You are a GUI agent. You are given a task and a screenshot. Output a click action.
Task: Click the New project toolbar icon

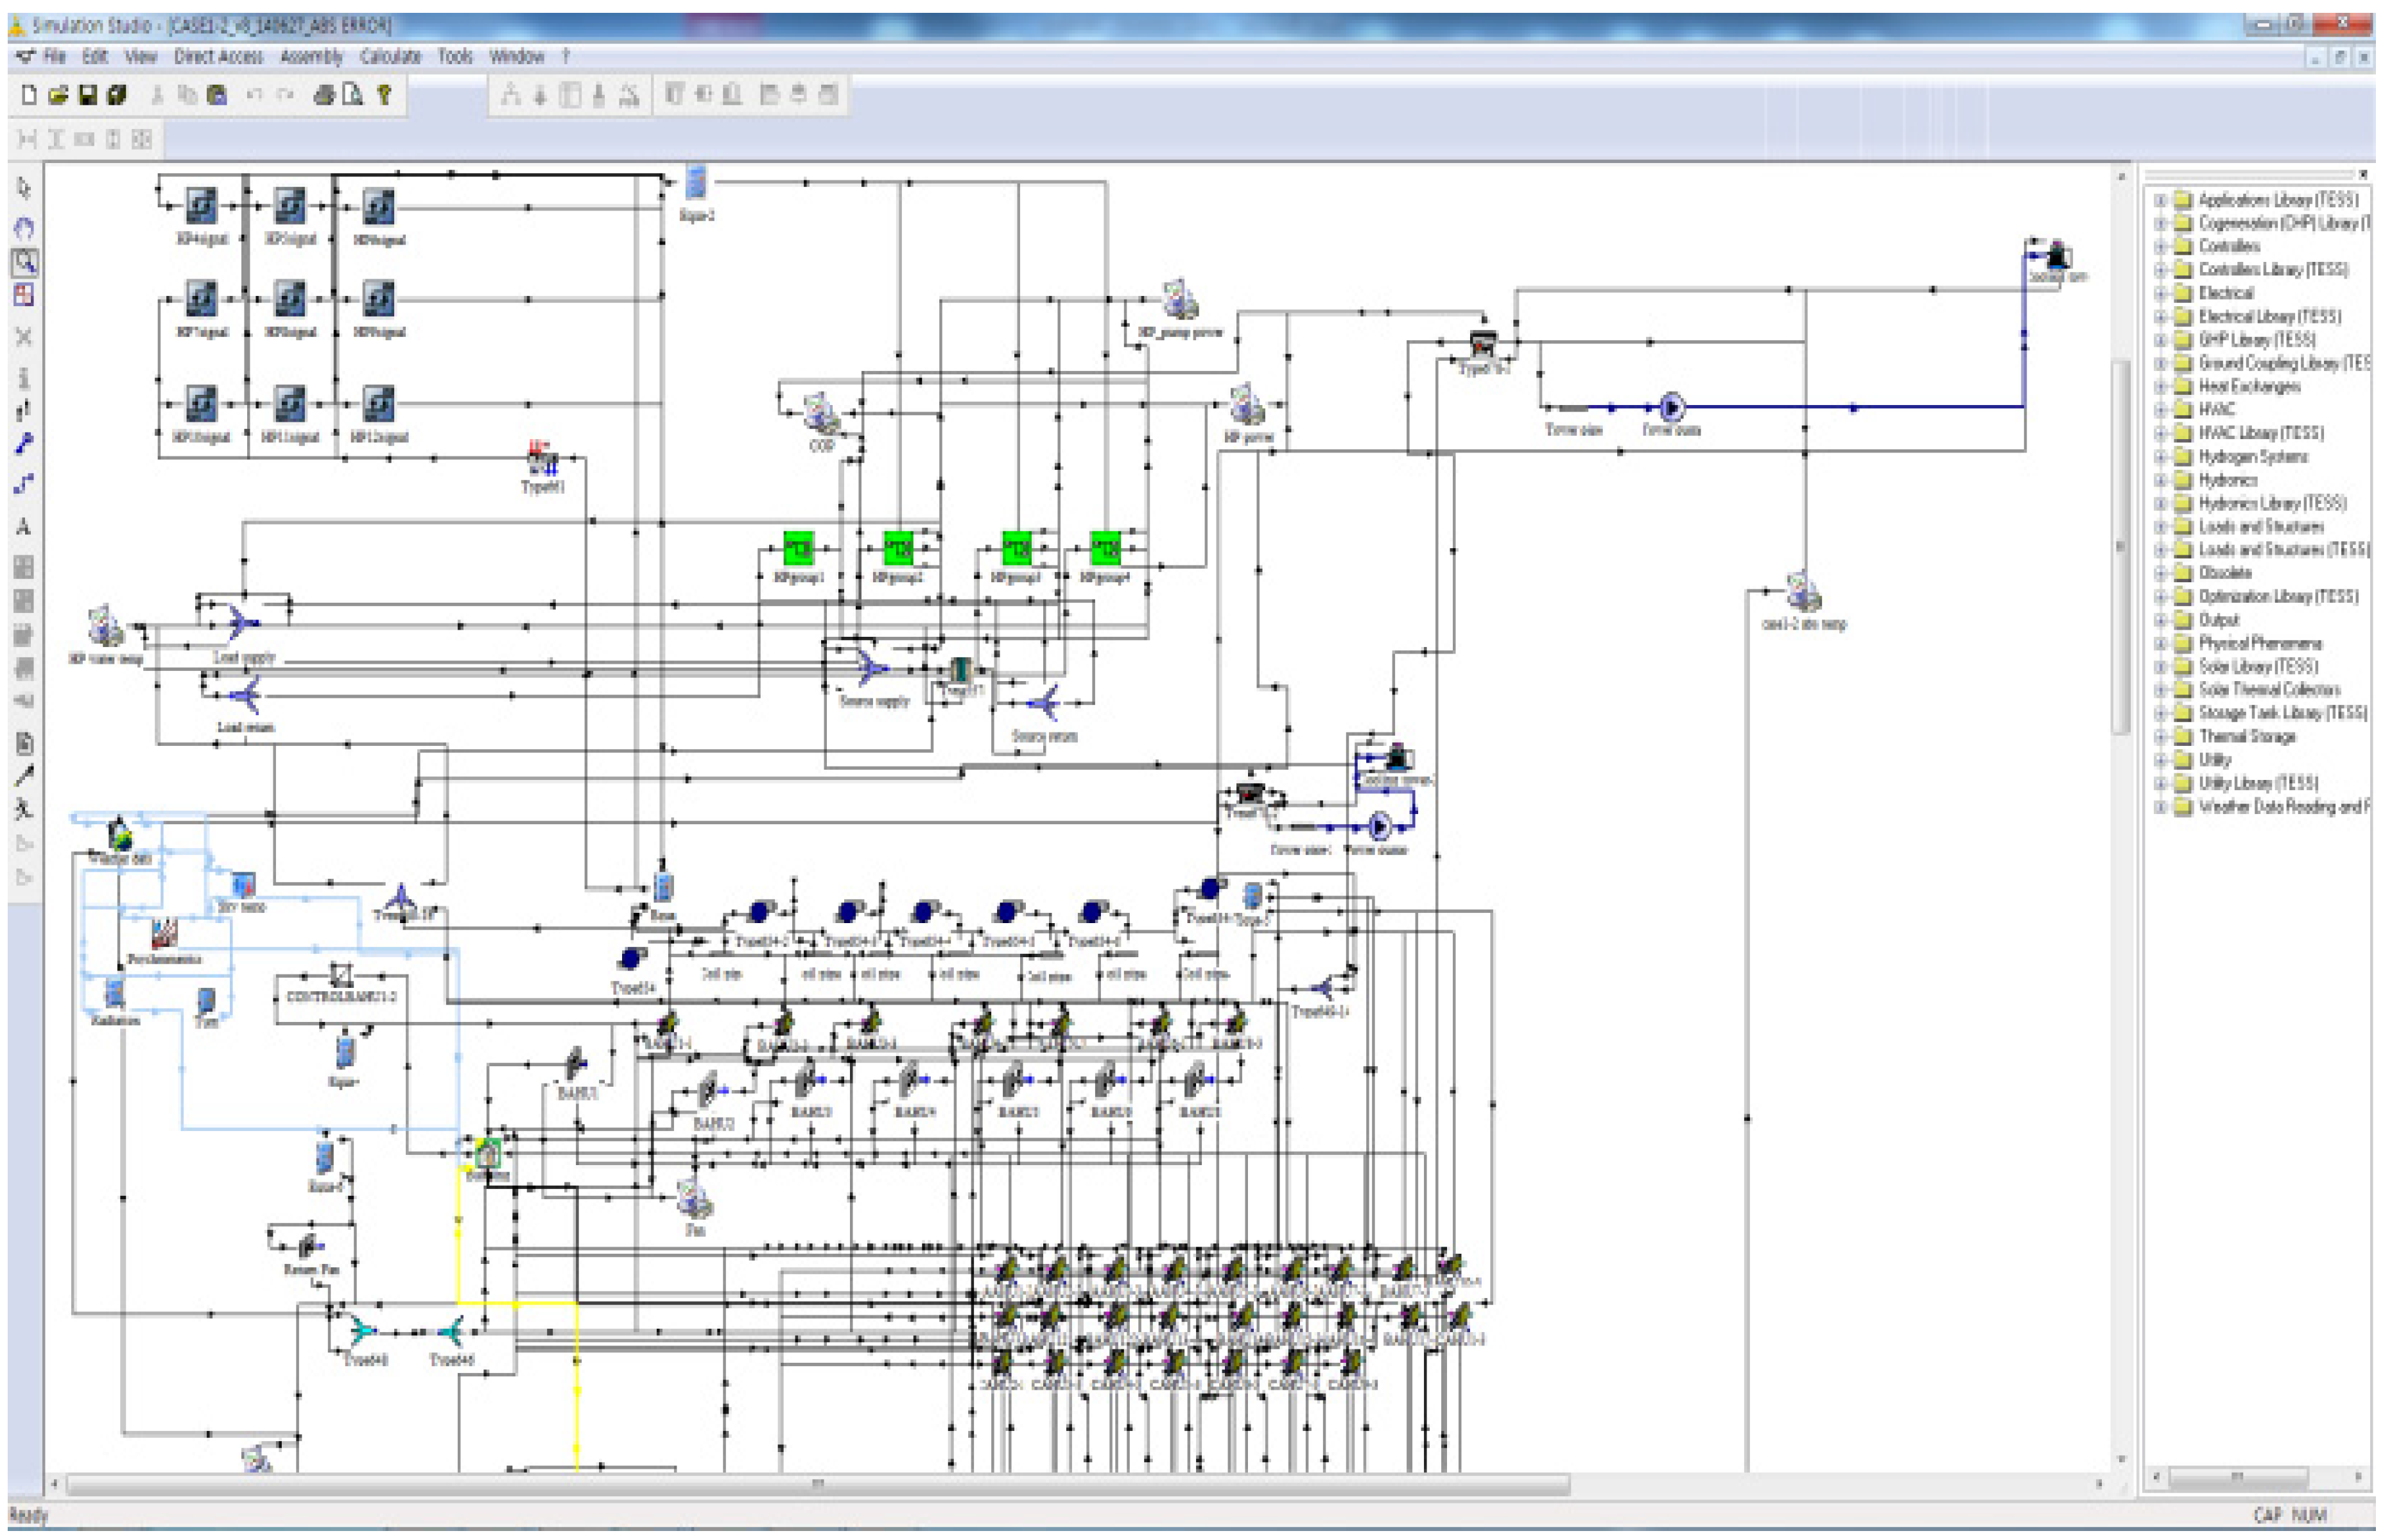[29, 95]
